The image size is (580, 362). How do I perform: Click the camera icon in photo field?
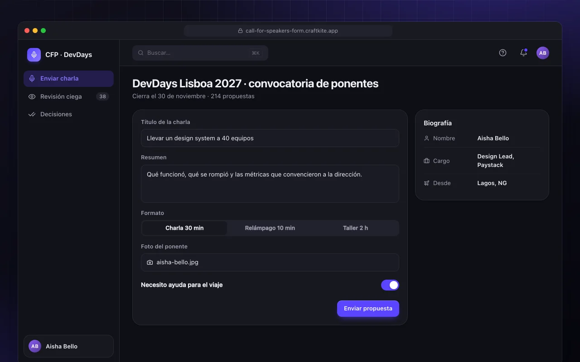click(150, 262)
